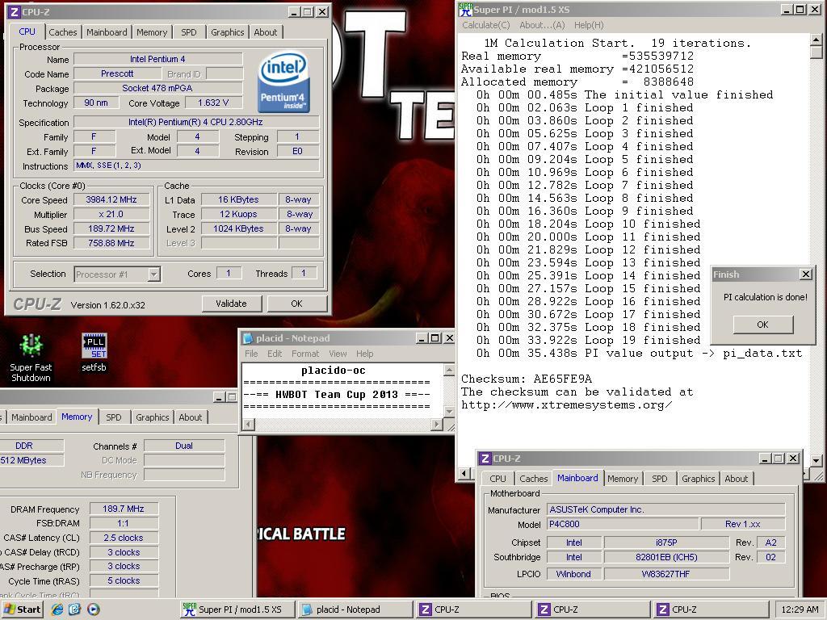827x620 pixels.
Task: Switch to the Caches tab in top CPU-Z
Action: point(63,32)
